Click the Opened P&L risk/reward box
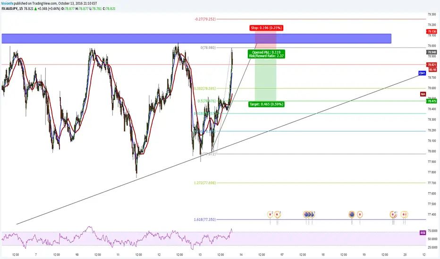The height and width of the screenshot is (259, 440). [266, 54]
